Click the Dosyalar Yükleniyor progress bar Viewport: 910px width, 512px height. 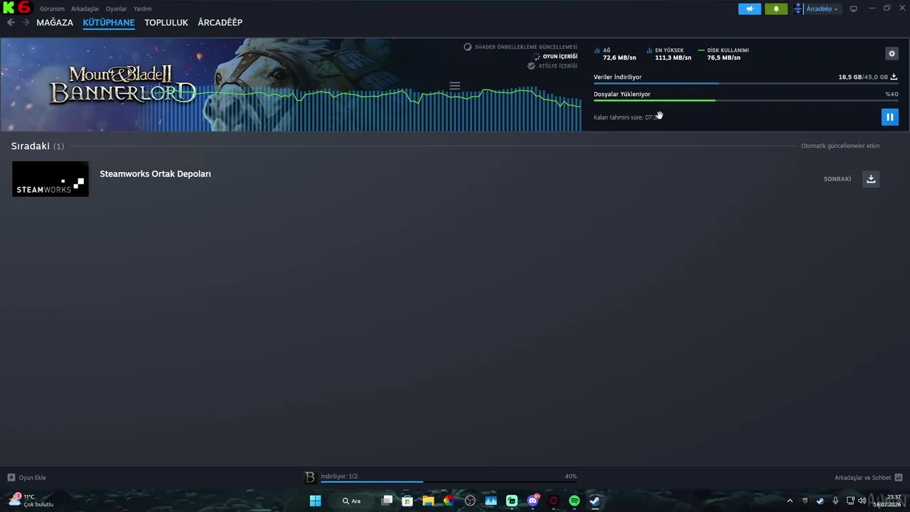tap(746, 100)
